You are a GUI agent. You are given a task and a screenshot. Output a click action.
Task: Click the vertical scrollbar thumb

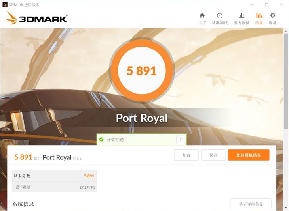(x=286, y=82)
